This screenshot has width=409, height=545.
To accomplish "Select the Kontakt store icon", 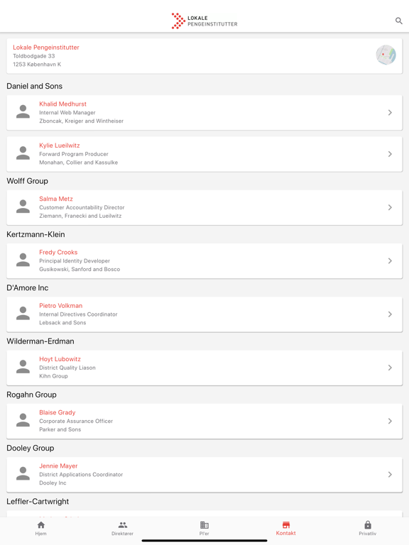I will pos(286,525).
